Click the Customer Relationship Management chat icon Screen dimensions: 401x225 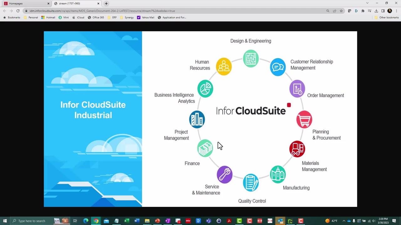[x=278, y=67]
